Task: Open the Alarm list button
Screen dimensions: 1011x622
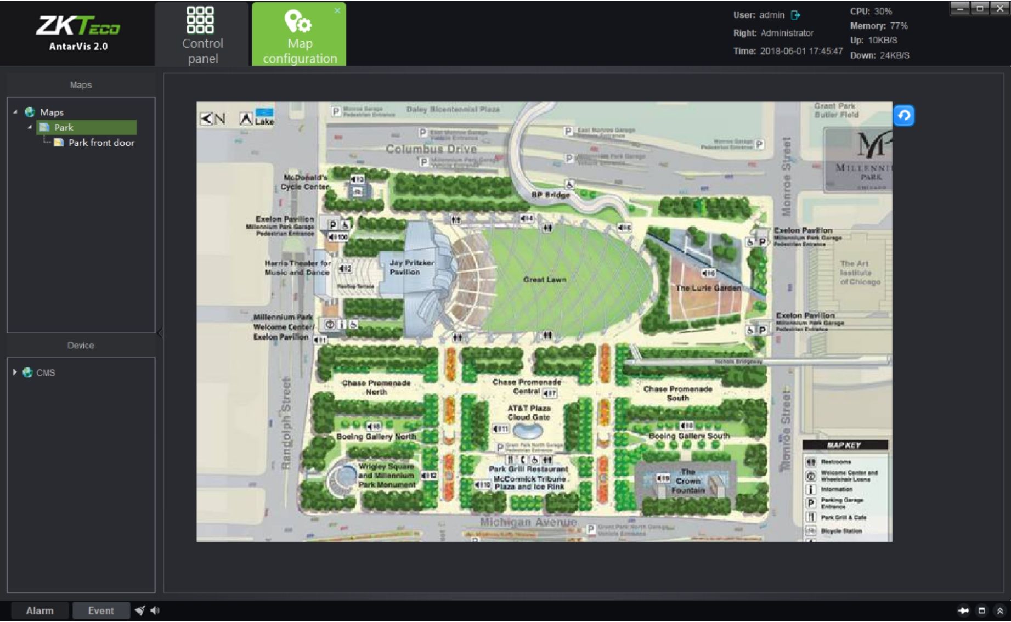Action: (x=39, y=610)
